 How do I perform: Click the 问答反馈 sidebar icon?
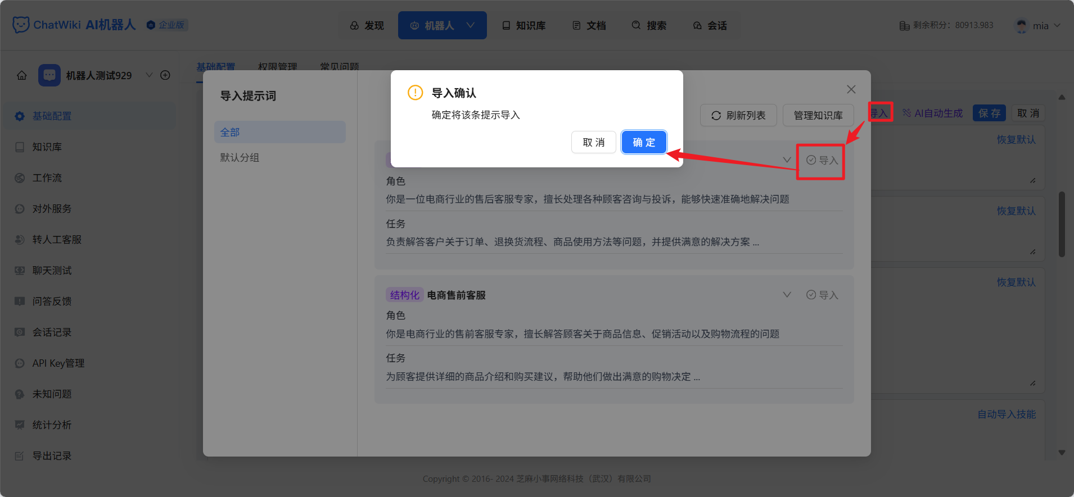pos(20,302)
